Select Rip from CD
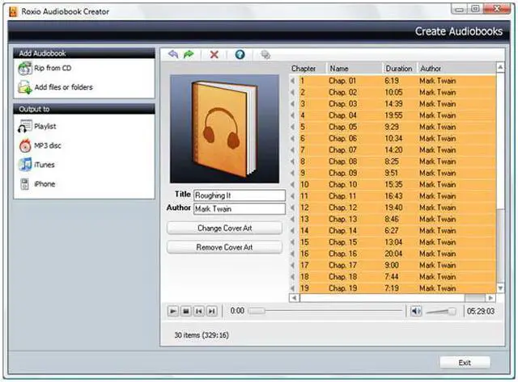The image size is (518, 382). point(52,68)
